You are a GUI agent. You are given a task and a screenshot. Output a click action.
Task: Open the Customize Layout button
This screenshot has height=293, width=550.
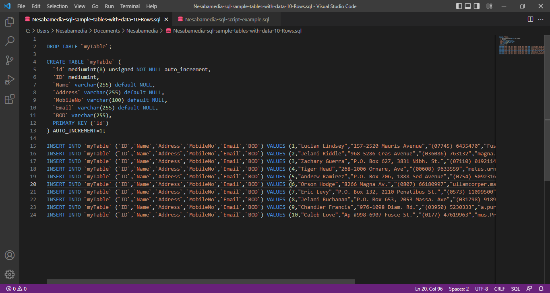pyautogui.click(x=489, y=6)
